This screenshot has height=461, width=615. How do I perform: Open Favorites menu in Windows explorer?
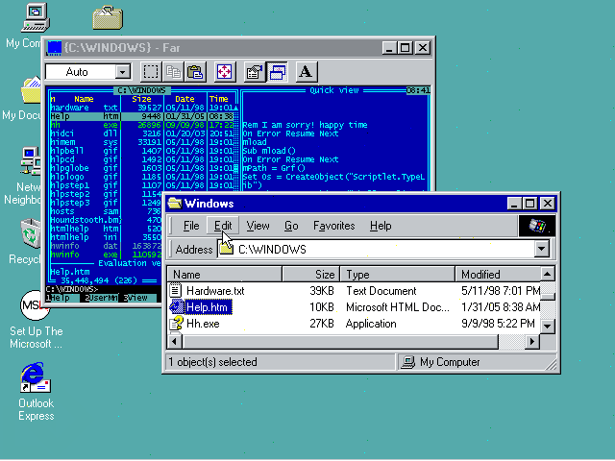pos(333,226)
